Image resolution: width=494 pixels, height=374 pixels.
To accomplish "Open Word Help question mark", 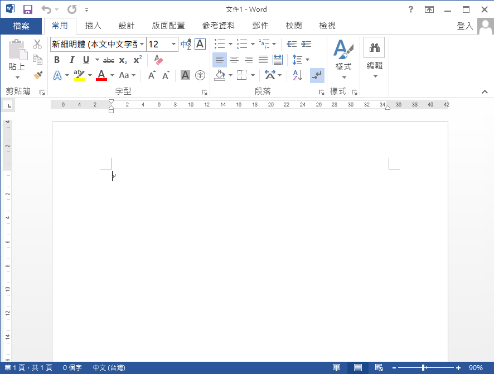I will [410, 9].
